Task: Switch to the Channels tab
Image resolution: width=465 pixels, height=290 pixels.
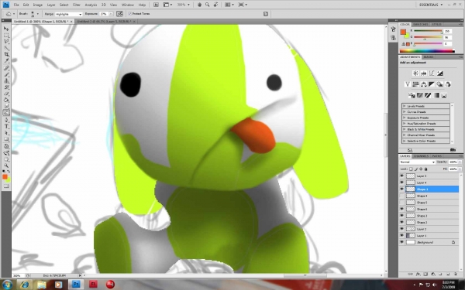Action: [x=421, y=156]
